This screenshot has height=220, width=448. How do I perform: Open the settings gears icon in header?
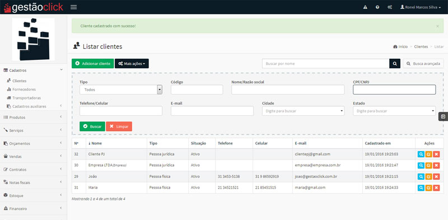[x=389, y=7]
